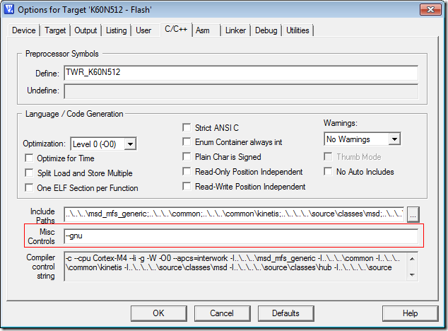Open the Include Paths browse button
Image resolution: width=448 pixels, height=331 pixels.
pos(413,214)
